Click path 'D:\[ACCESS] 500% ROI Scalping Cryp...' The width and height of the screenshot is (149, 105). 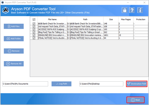85,29
